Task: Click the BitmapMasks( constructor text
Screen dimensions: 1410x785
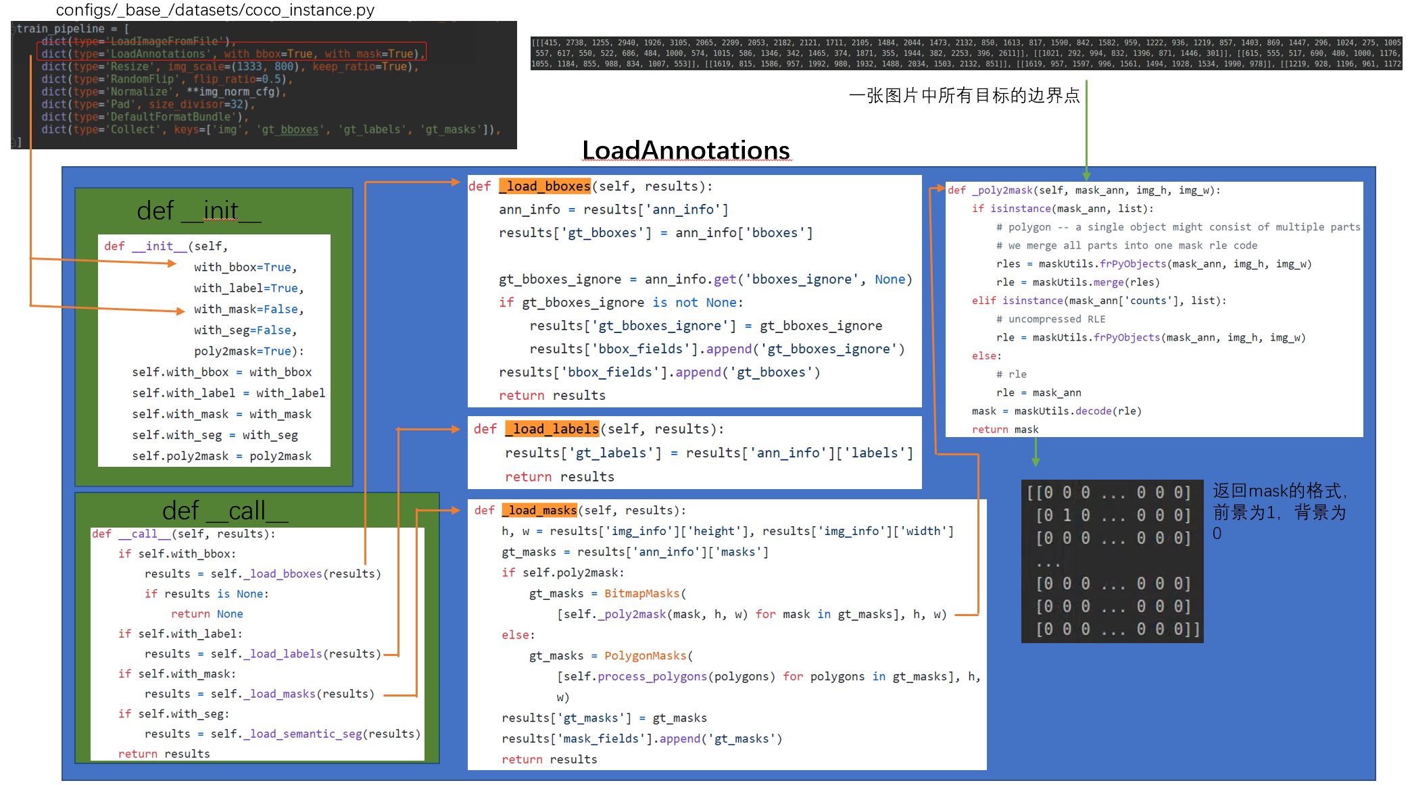Action: pyautogui.click(x=645, y=593)
